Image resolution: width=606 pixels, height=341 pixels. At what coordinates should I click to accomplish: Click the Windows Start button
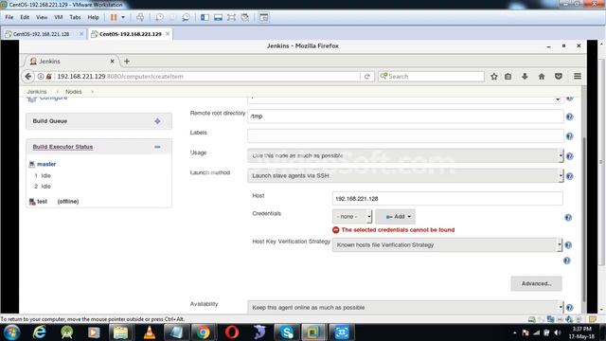point(11,332)
